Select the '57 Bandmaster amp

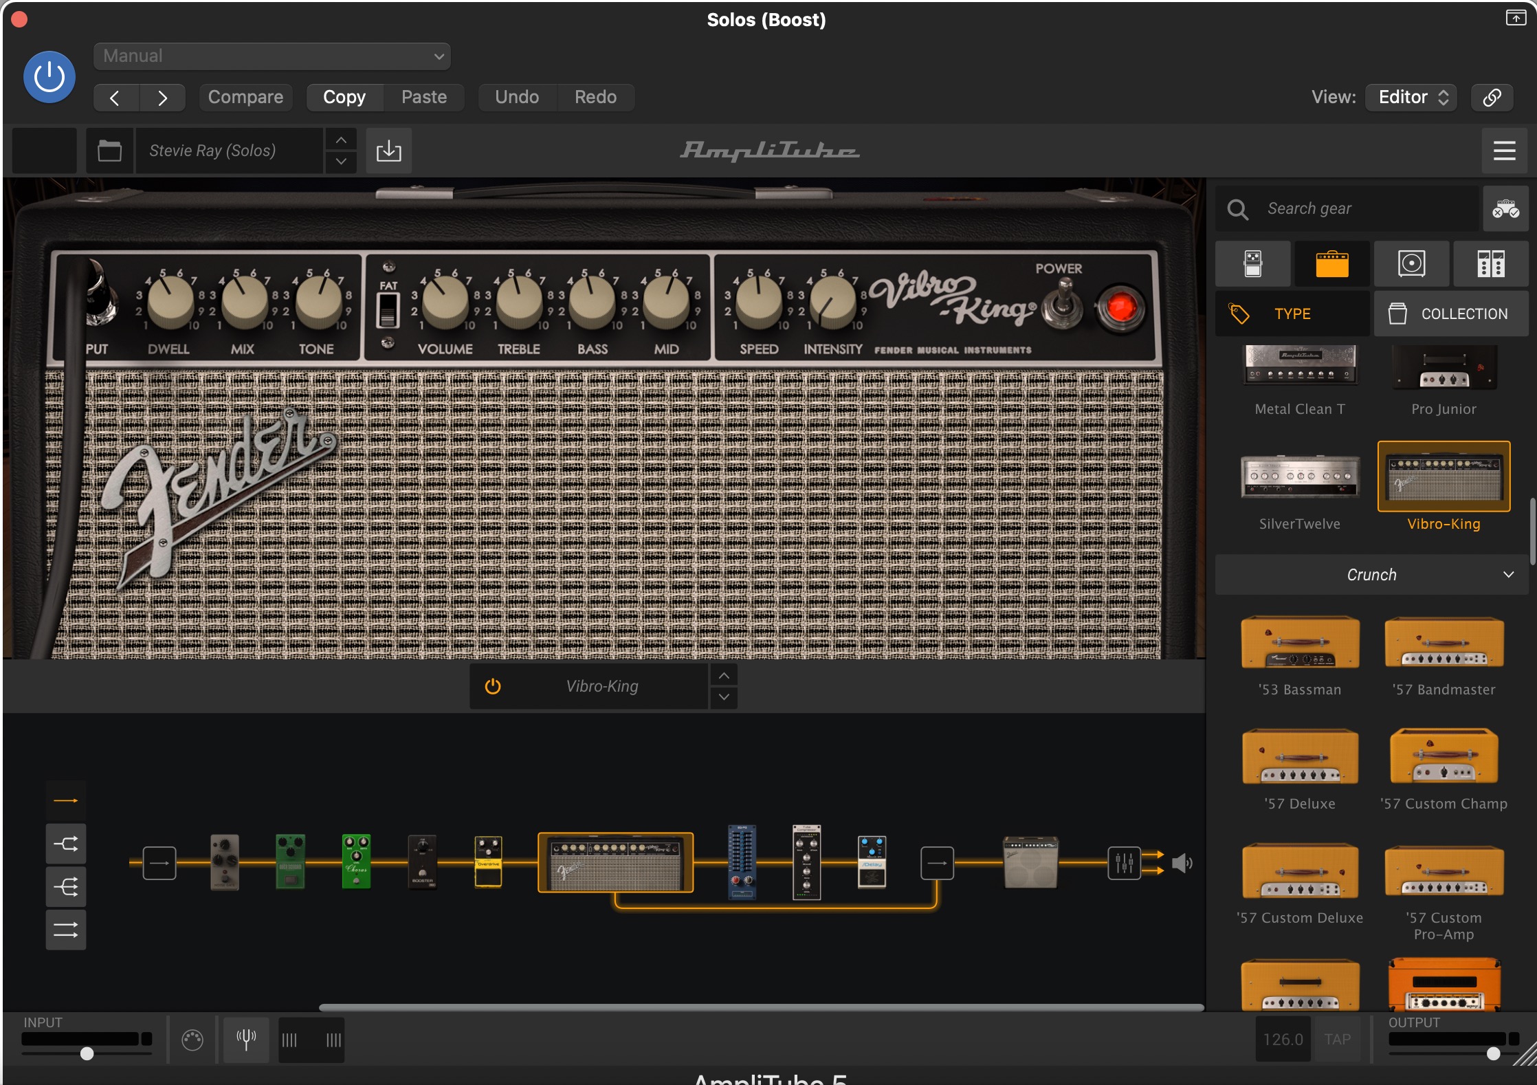coord(1444,657)
